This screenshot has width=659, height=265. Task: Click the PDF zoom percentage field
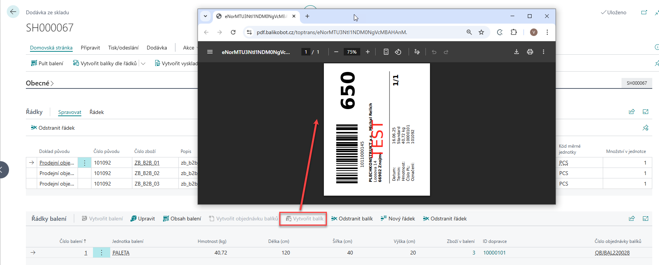point(352,52)
